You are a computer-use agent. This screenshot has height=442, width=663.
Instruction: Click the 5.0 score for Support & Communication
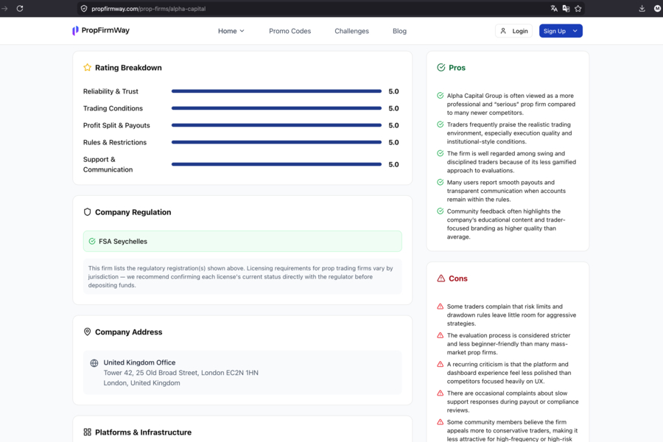[393, 164]
